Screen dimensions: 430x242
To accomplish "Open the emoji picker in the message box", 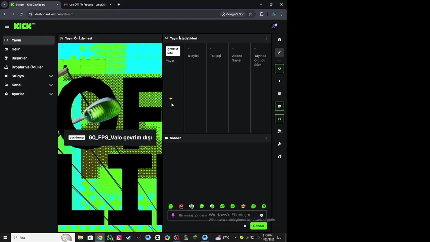I will [262, 215].
